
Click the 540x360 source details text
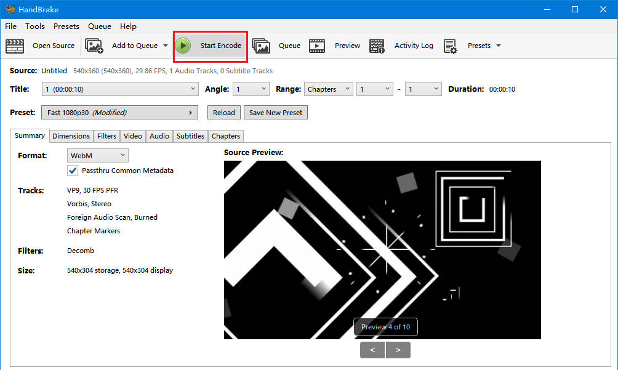pyautogui.click(x=173, y=71)
